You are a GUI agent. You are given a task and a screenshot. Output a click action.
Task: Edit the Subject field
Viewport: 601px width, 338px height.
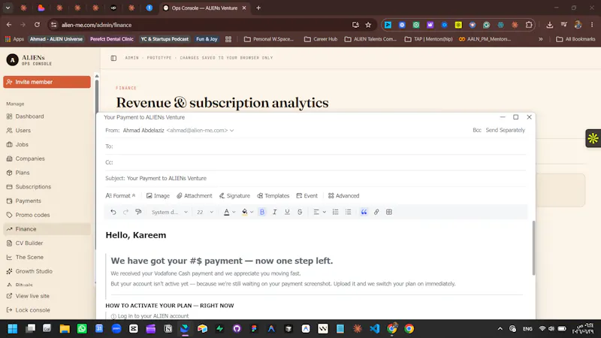316,179
